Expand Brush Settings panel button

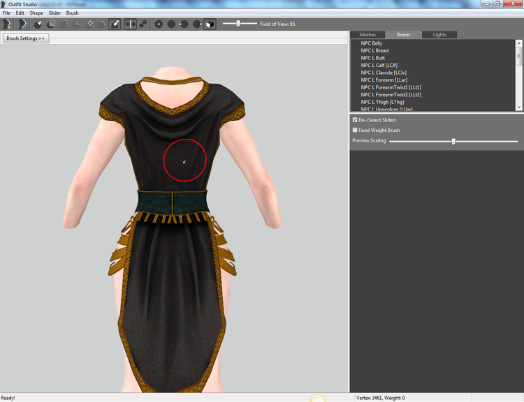(x=26, y=38)
